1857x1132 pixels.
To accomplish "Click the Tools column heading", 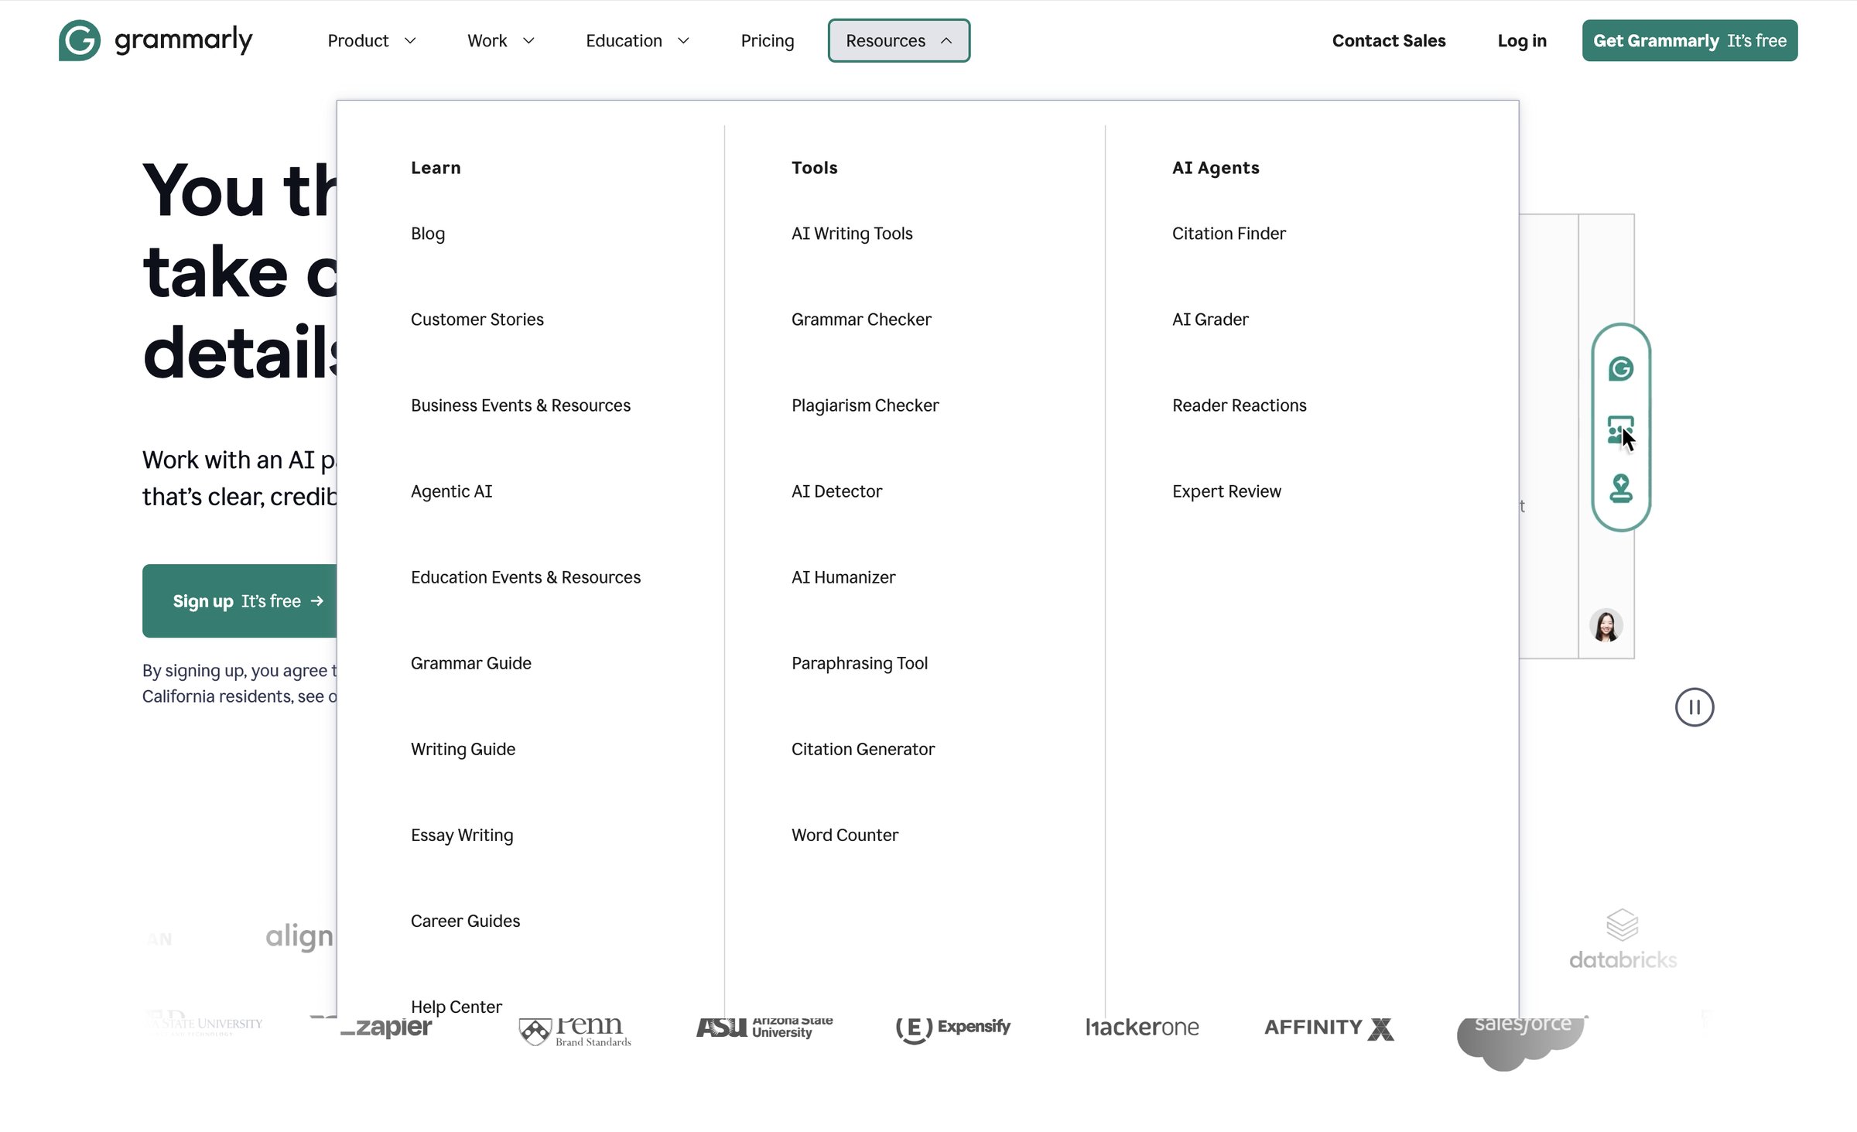I will [814, 168].
